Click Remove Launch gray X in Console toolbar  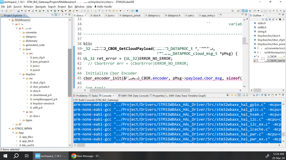coord(227,95)
